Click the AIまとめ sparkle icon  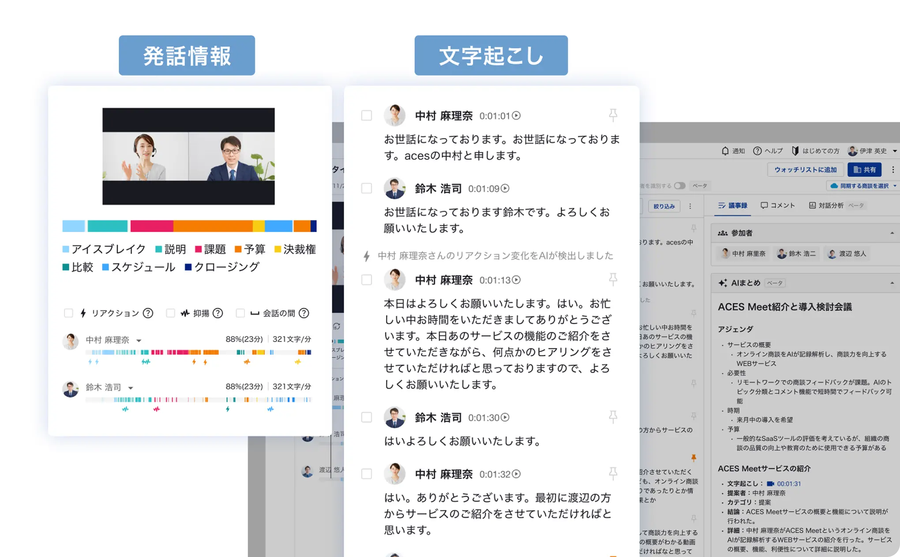pos(723,283)
